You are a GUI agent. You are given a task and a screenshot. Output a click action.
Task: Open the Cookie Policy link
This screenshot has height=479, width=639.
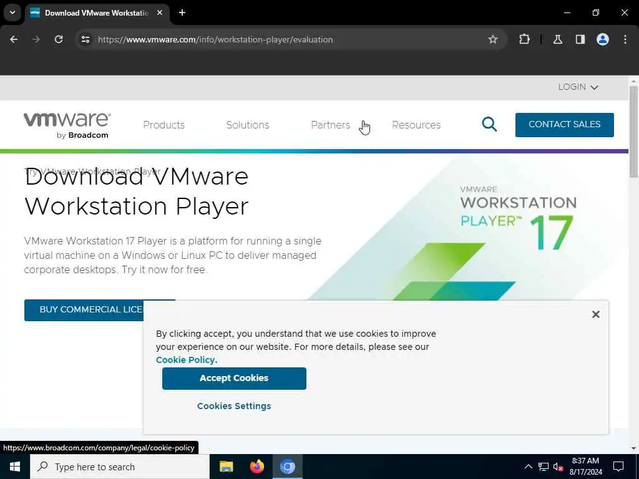187,360
